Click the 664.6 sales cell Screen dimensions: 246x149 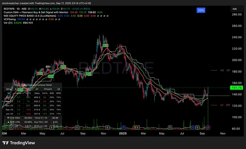pos(37,105)
